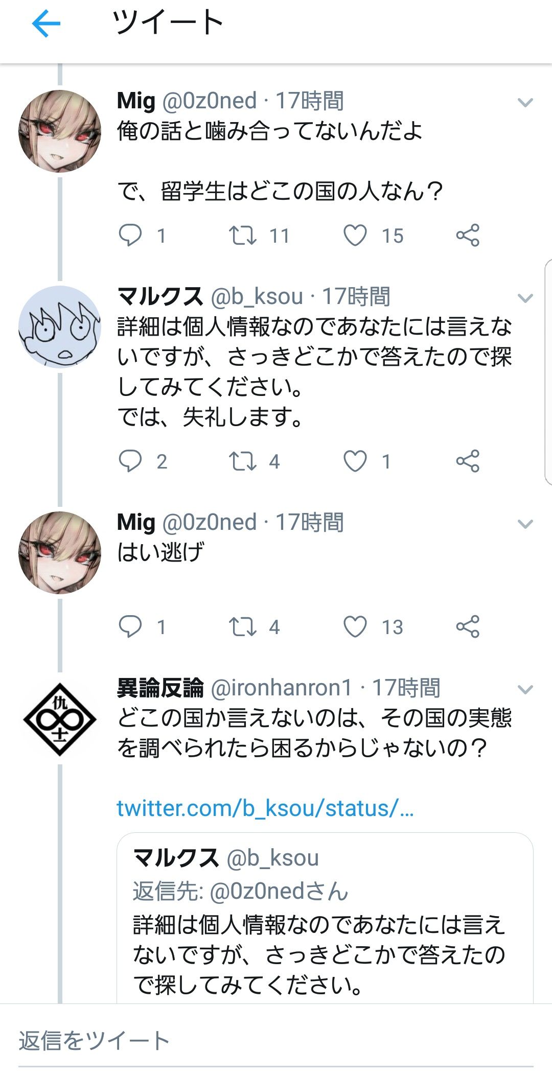Open the twitter.com/b_ksou/status link
This screenshot has width=552, height=1075.
coord(265,808)
